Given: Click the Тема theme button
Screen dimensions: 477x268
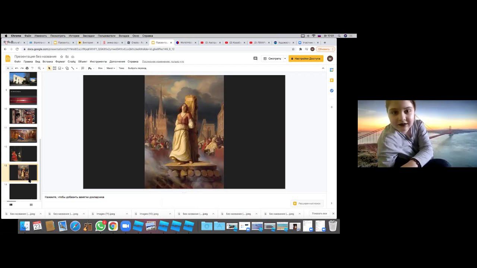Looking at the screenshot, I should pyautogui.click(x=121, y=68).
